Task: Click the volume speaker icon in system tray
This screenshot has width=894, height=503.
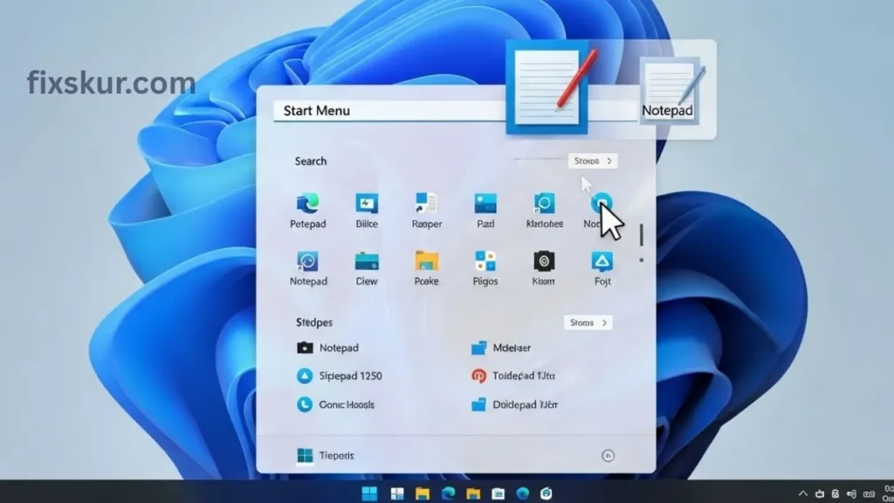Action: pos(852,494)
